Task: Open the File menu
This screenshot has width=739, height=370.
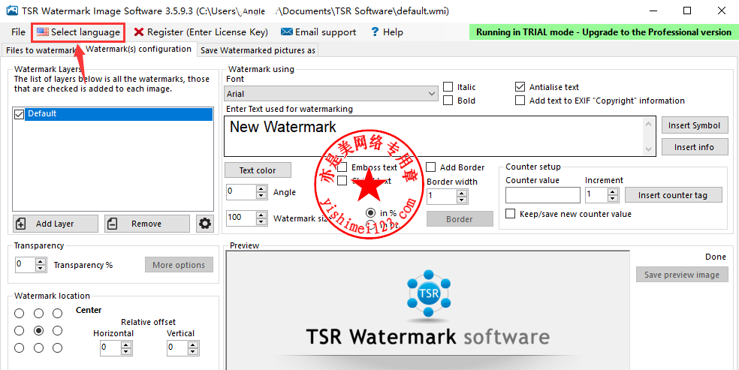Action: point(18,32)
